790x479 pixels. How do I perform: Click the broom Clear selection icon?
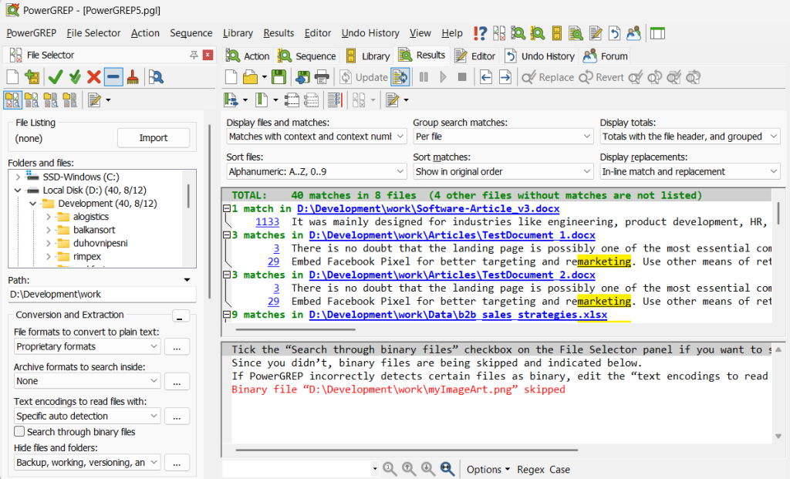(x=133, y=76)
